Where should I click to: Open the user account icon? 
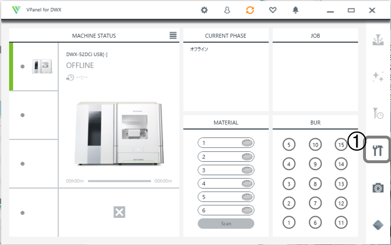(227, 10)
